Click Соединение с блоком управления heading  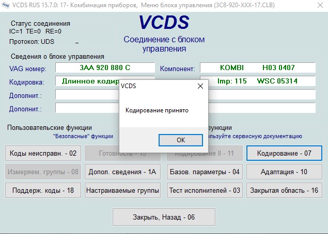(164, 44)
